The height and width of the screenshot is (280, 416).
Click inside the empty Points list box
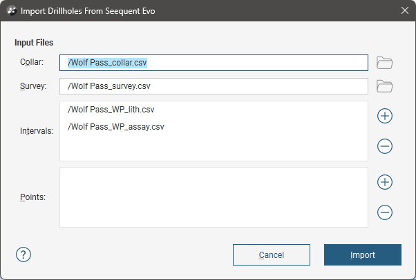pyautogui.click(x=213, y=197)
